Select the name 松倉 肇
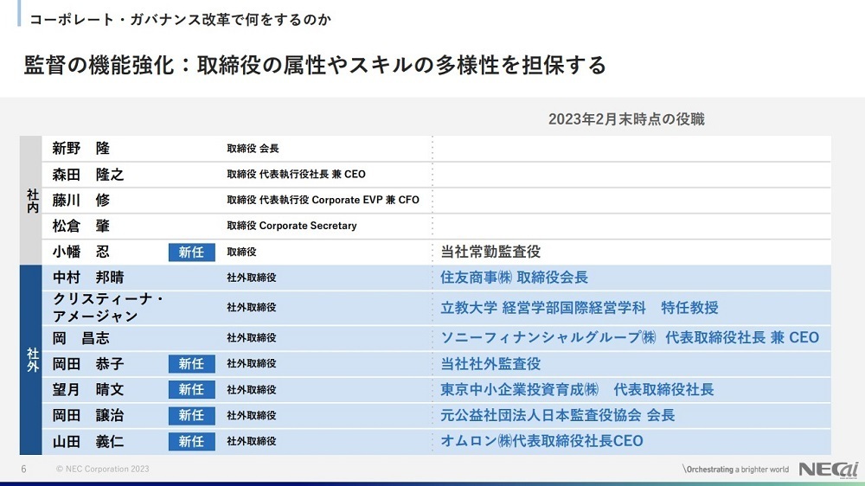865x486 pixels. [x=81, y=226]
